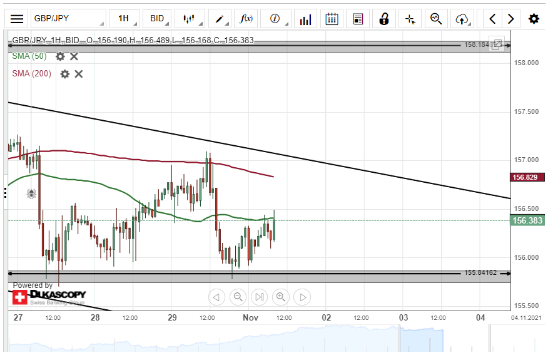Zoom out with the round minus magnifier
548x360 pixels.
(x=238, y=297)
